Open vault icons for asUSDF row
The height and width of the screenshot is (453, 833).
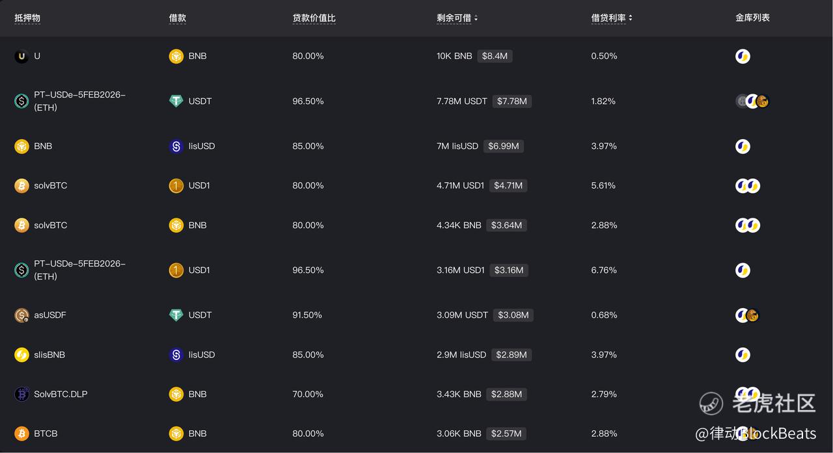click(x=747, y=315)
